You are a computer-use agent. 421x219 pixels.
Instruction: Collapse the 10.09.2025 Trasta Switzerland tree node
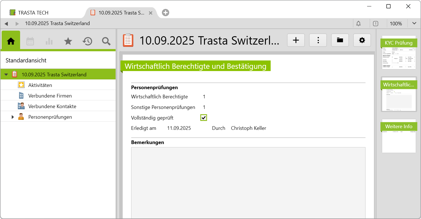(x=6, y=74)
